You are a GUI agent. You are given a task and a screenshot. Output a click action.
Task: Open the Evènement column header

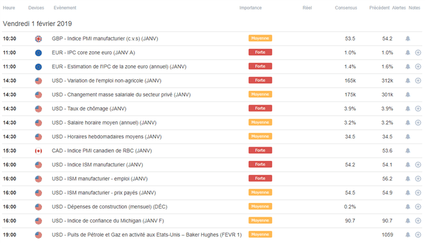(64, 8)
